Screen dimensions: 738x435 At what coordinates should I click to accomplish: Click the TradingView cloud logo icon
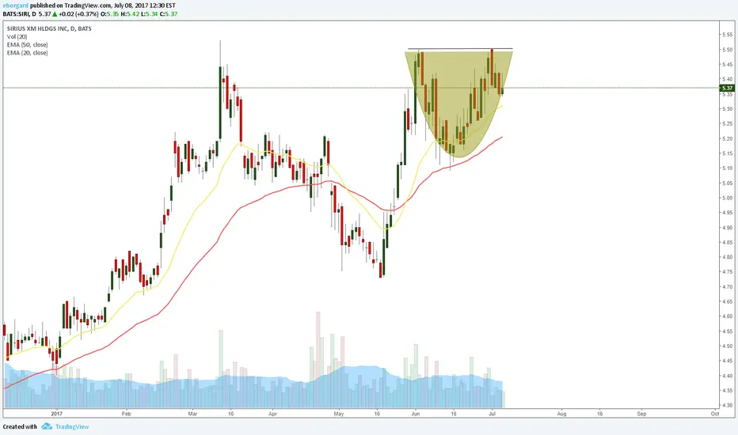[x=47, y=426]
